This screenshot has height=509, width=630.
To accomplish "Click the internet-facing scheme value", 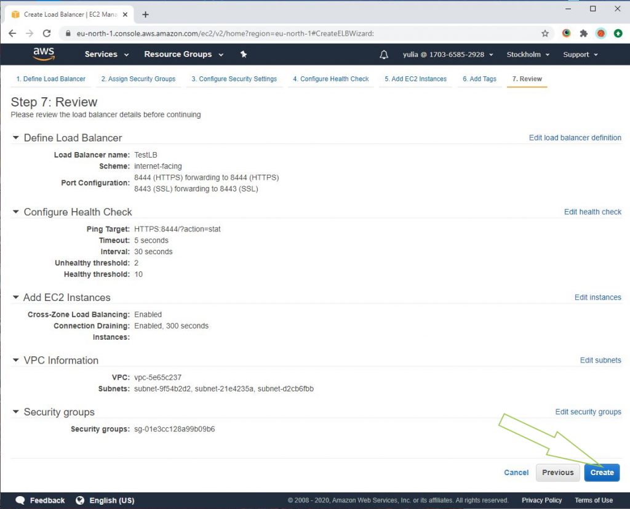I will (158, 166).
